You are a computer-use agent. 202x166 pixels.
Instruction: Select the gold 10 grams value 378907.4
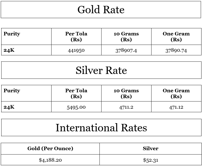126,50
